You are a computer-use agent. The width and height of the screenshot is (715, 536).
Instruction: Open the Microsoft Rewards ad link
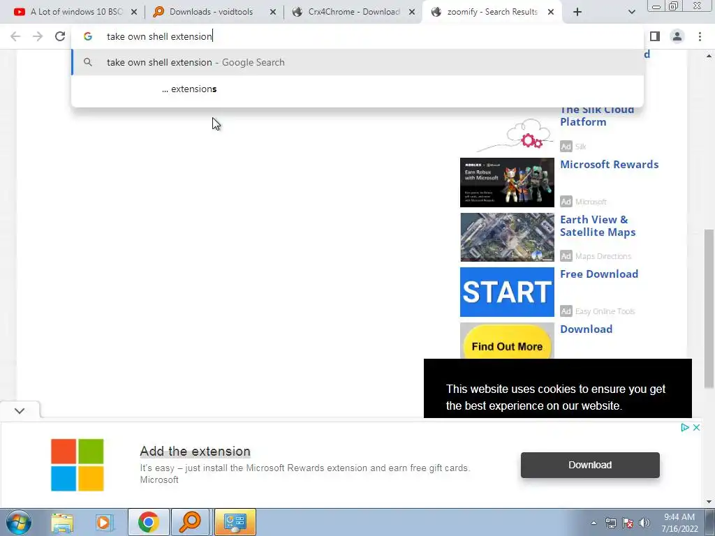point(609,165)
